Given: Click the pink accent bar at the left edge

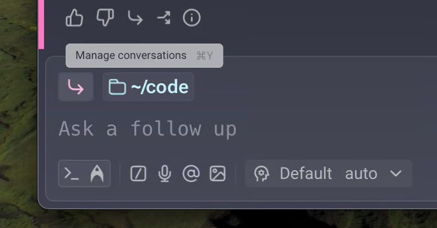Looking at the screenshot, I should point(41,24).
